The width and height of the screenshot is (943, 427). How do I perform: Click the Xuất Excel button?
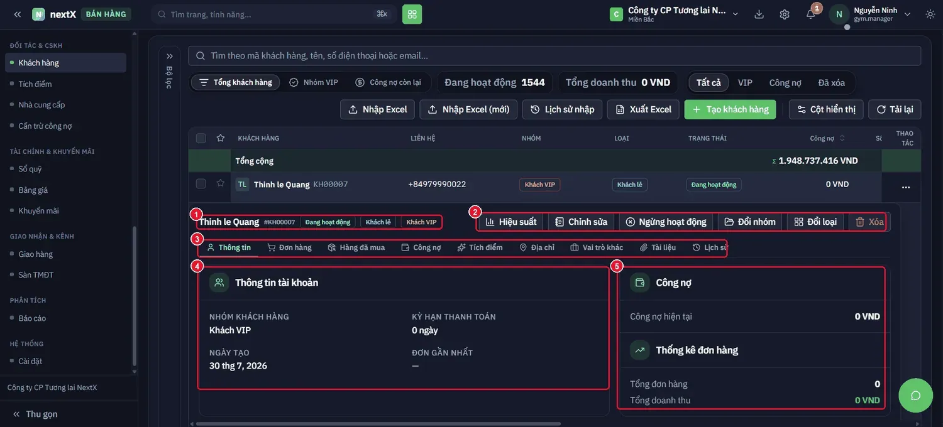[x=644, y=109]
